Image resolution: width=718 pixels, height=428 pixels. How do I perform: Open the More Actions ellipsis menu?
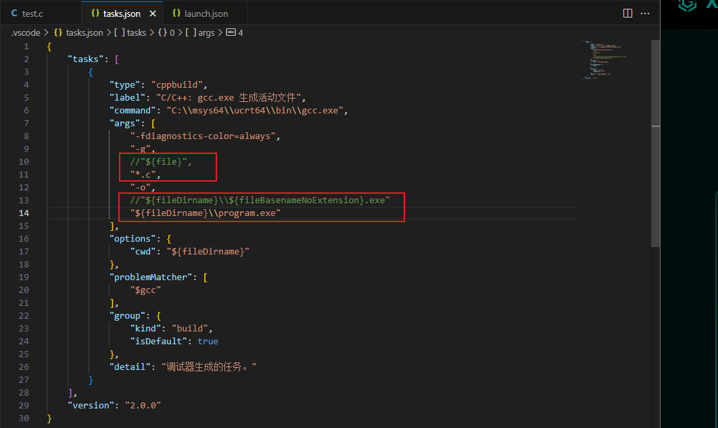[646, 14]
